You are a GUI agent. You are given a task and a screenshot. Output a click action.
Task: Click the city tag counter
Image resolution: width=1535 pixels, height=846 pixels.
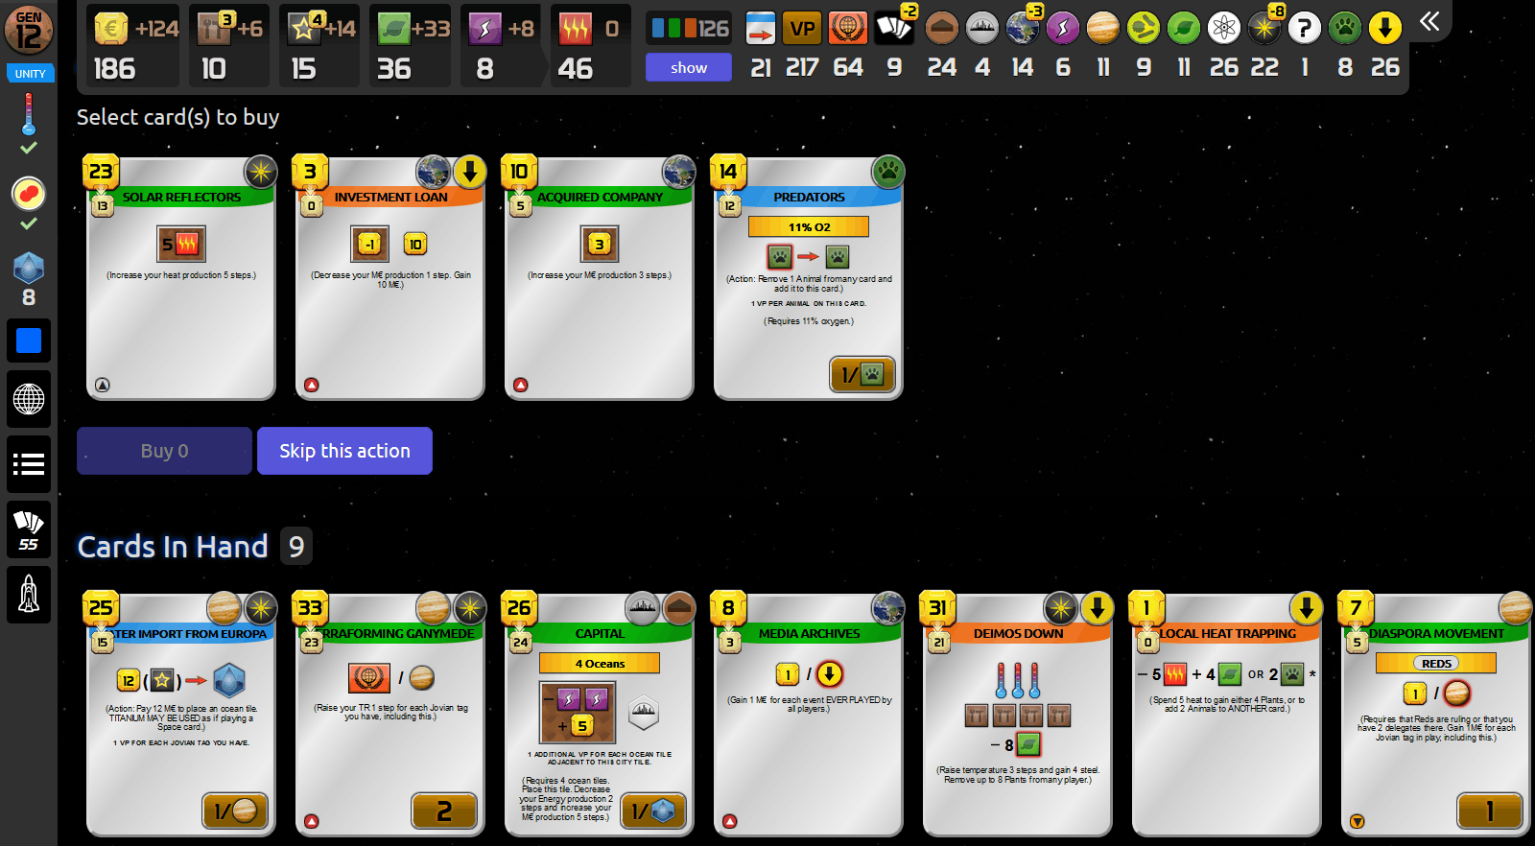pos(982,28)
